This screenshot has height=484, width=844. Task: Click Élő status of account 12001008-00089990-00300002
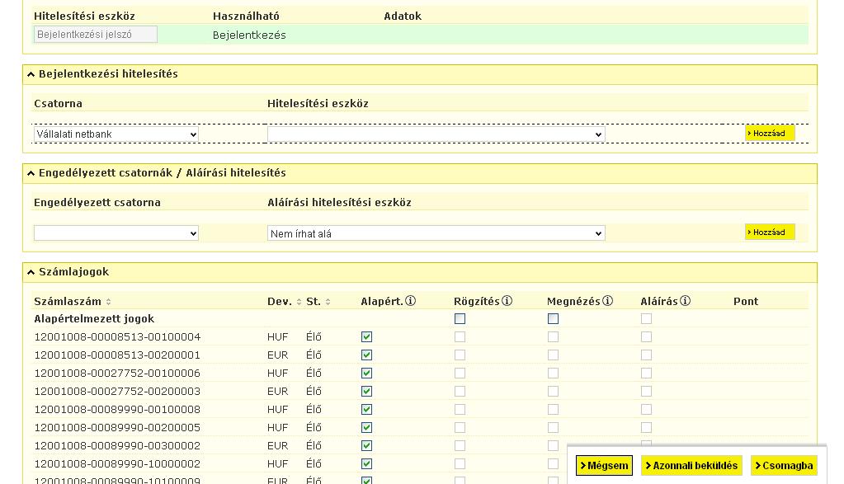314,445
